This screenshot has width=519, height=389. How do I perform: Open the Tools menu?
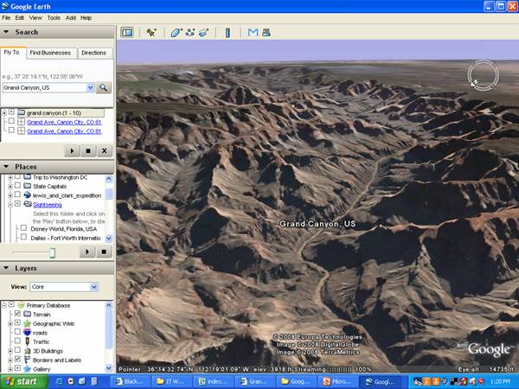pyautogui.click(x=54, y=17)
